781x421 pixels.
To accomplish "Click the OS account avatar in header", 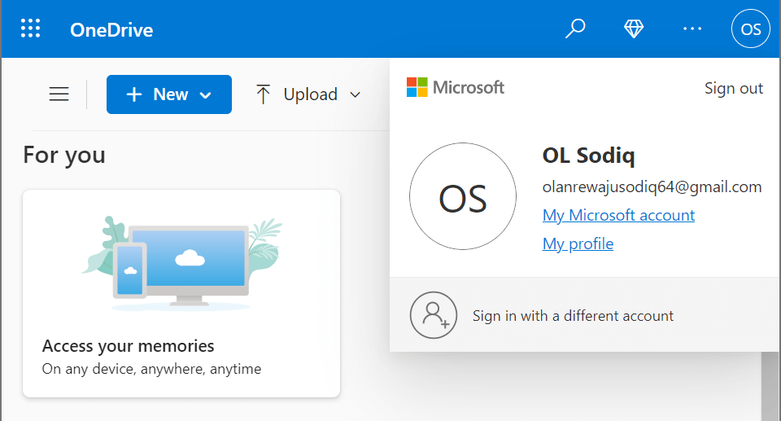I will [751, 29].
